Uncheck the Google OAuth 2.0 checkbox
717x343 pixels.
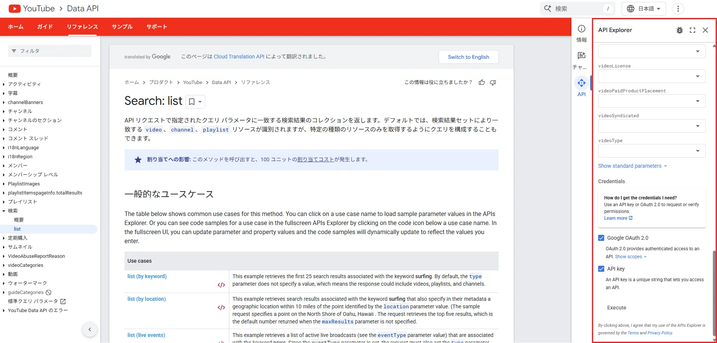pyautogui.click(x=601, y=238)
